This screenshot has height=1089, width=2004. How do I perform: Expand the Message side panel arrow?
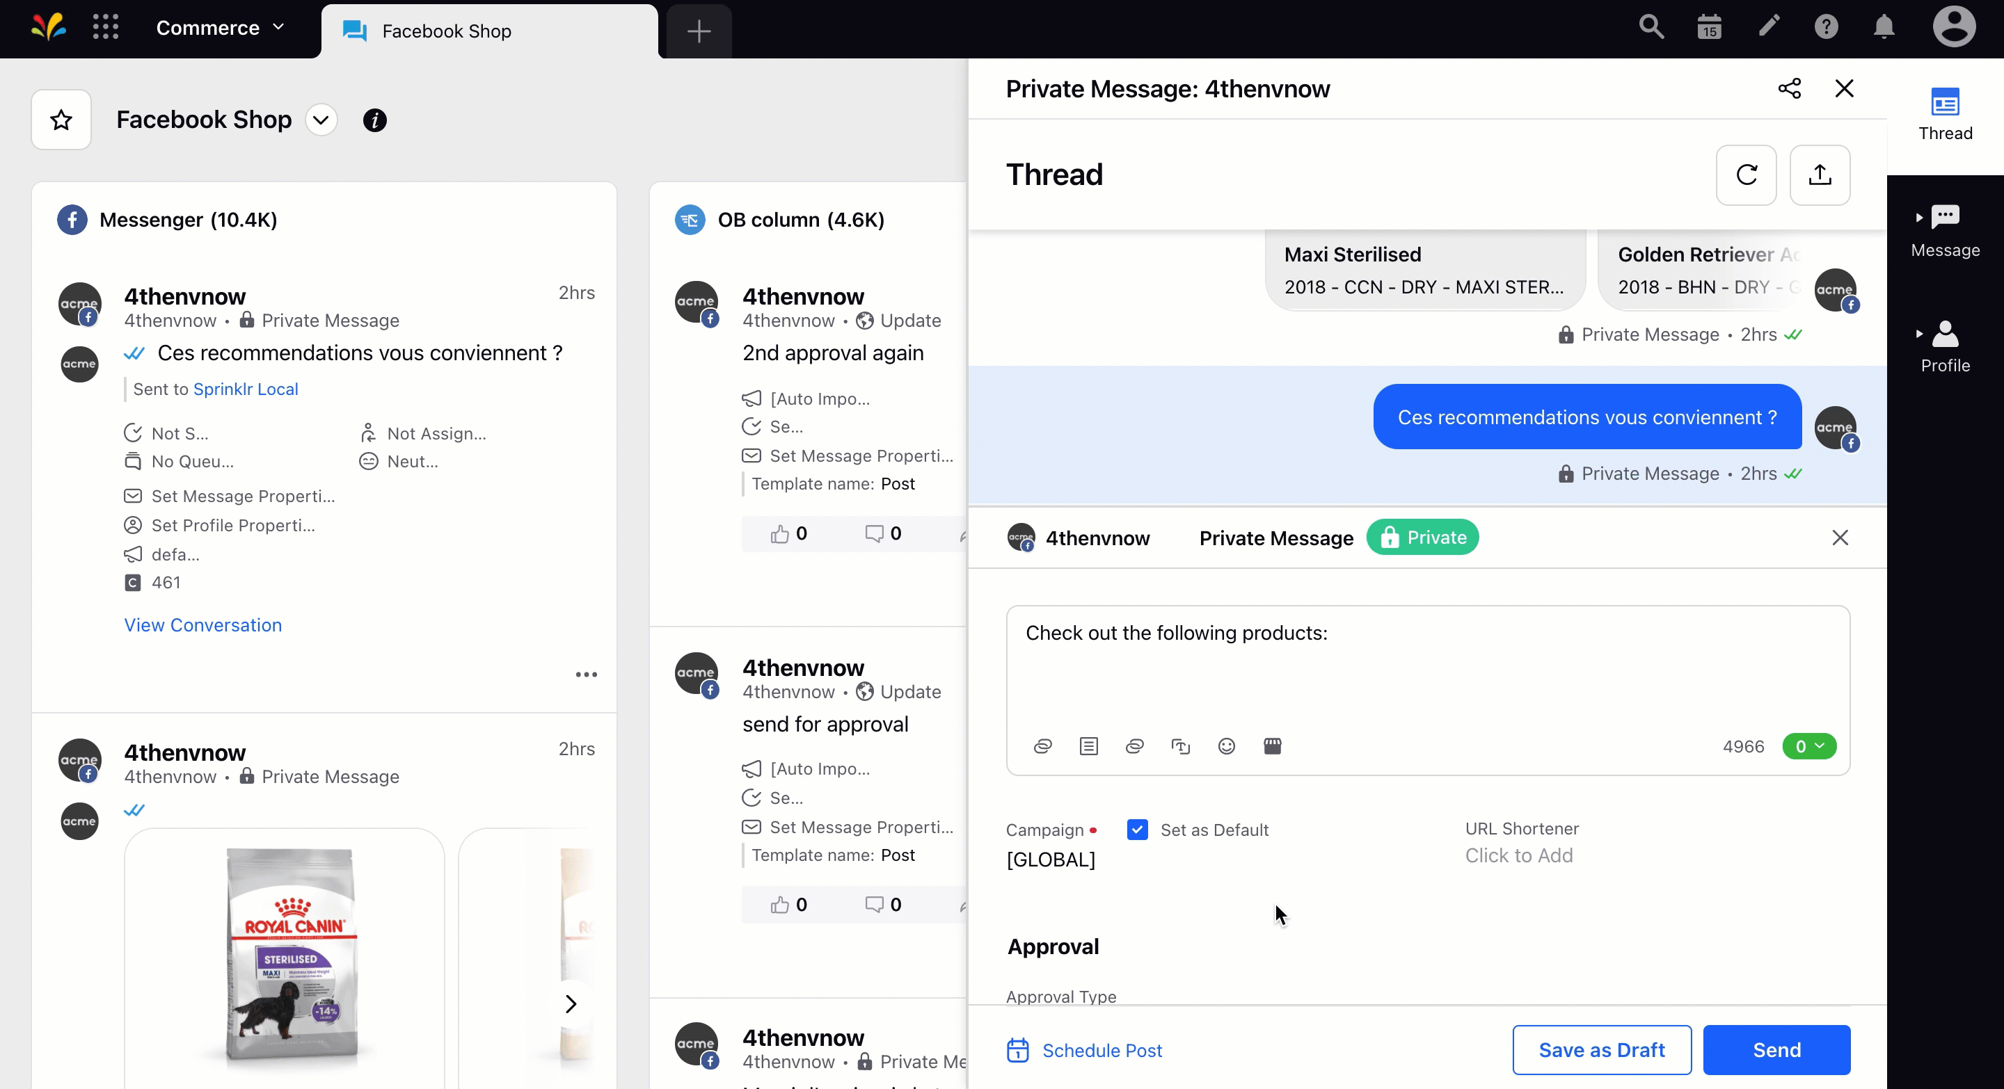[1918, 217]
